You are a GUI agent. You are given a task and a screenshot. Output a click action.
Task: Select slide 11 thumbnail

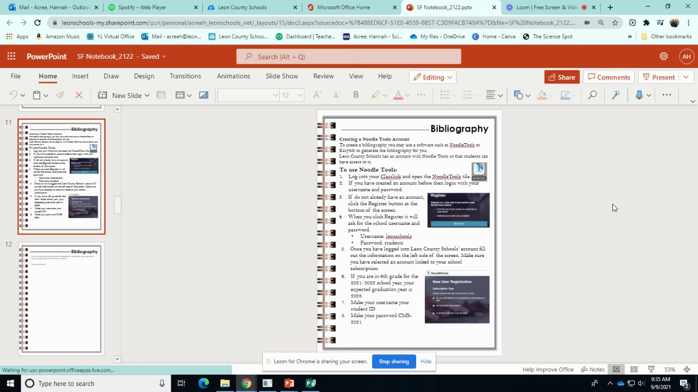(x=61, y=177)
